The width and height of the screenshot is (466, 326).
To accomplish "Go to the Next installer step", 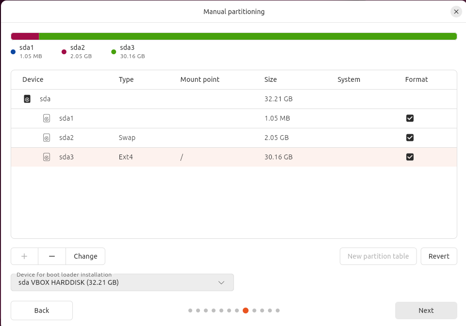I will point(426,310).
